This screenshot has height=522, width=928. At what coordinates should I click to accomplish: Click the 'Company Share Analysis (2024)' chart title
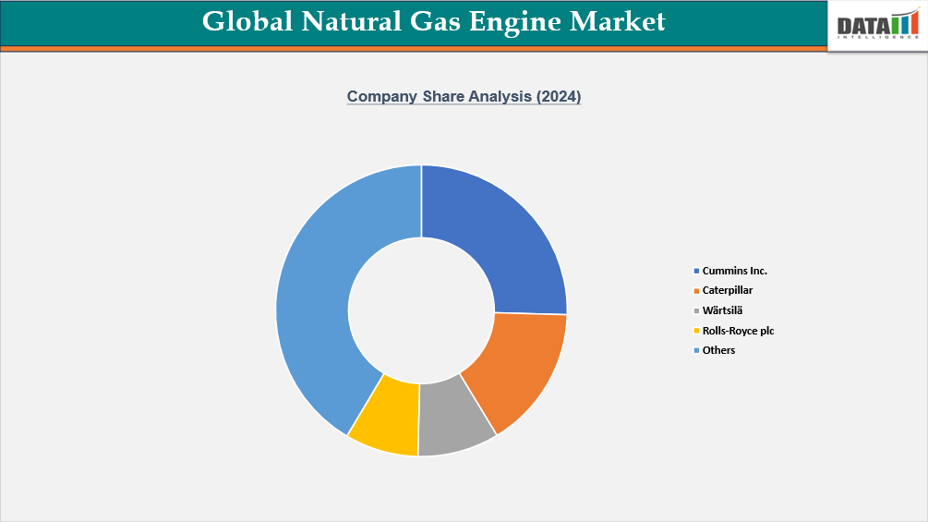464,96
